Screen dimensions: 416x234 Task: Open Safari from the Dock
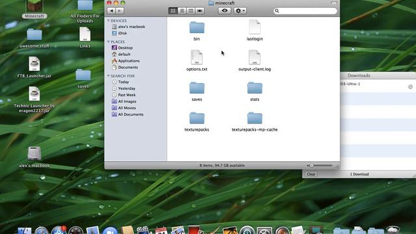[42, 231]
